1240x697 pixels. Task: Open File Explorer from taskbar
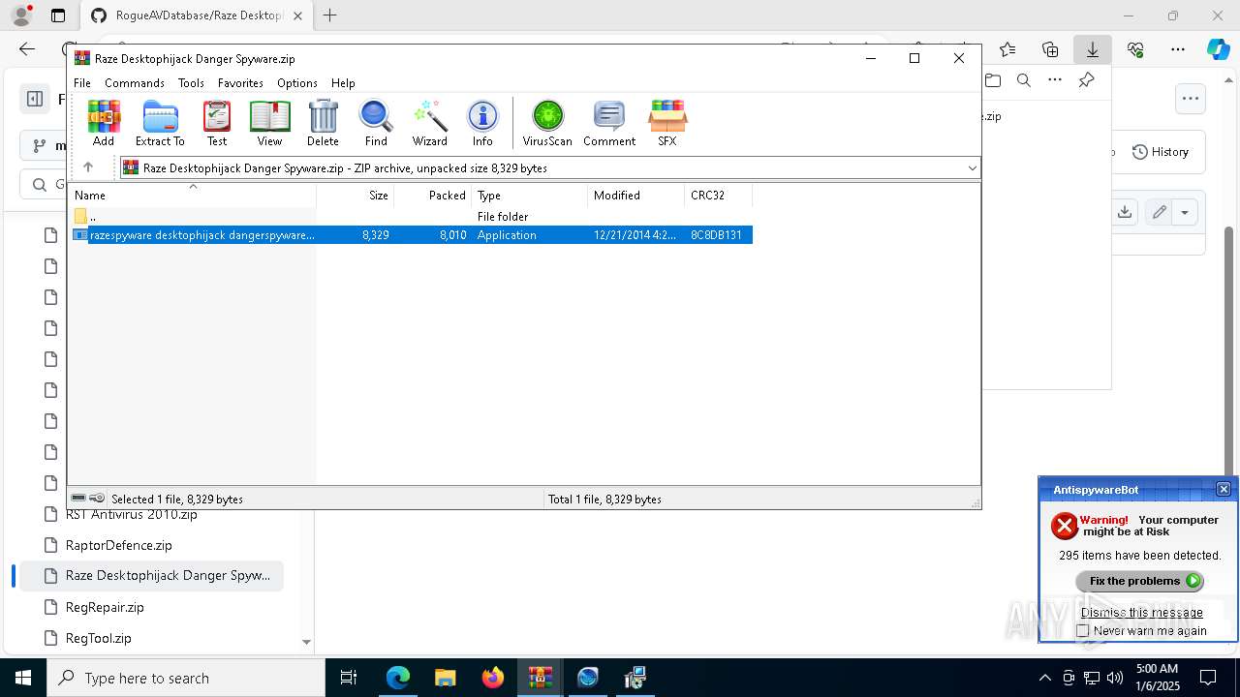pyautogui.click(x=445, y=678)
